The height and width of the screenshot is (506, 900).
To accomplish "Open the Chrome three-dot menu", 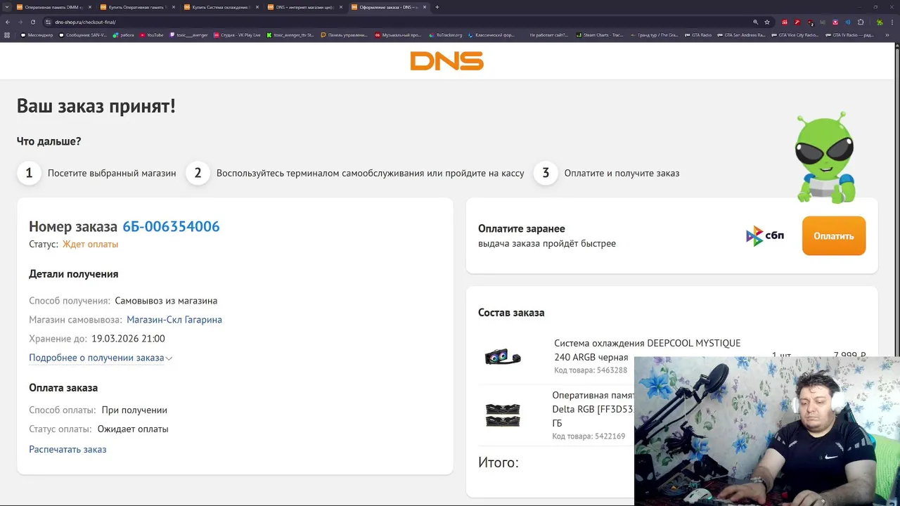I will [892, 22].
